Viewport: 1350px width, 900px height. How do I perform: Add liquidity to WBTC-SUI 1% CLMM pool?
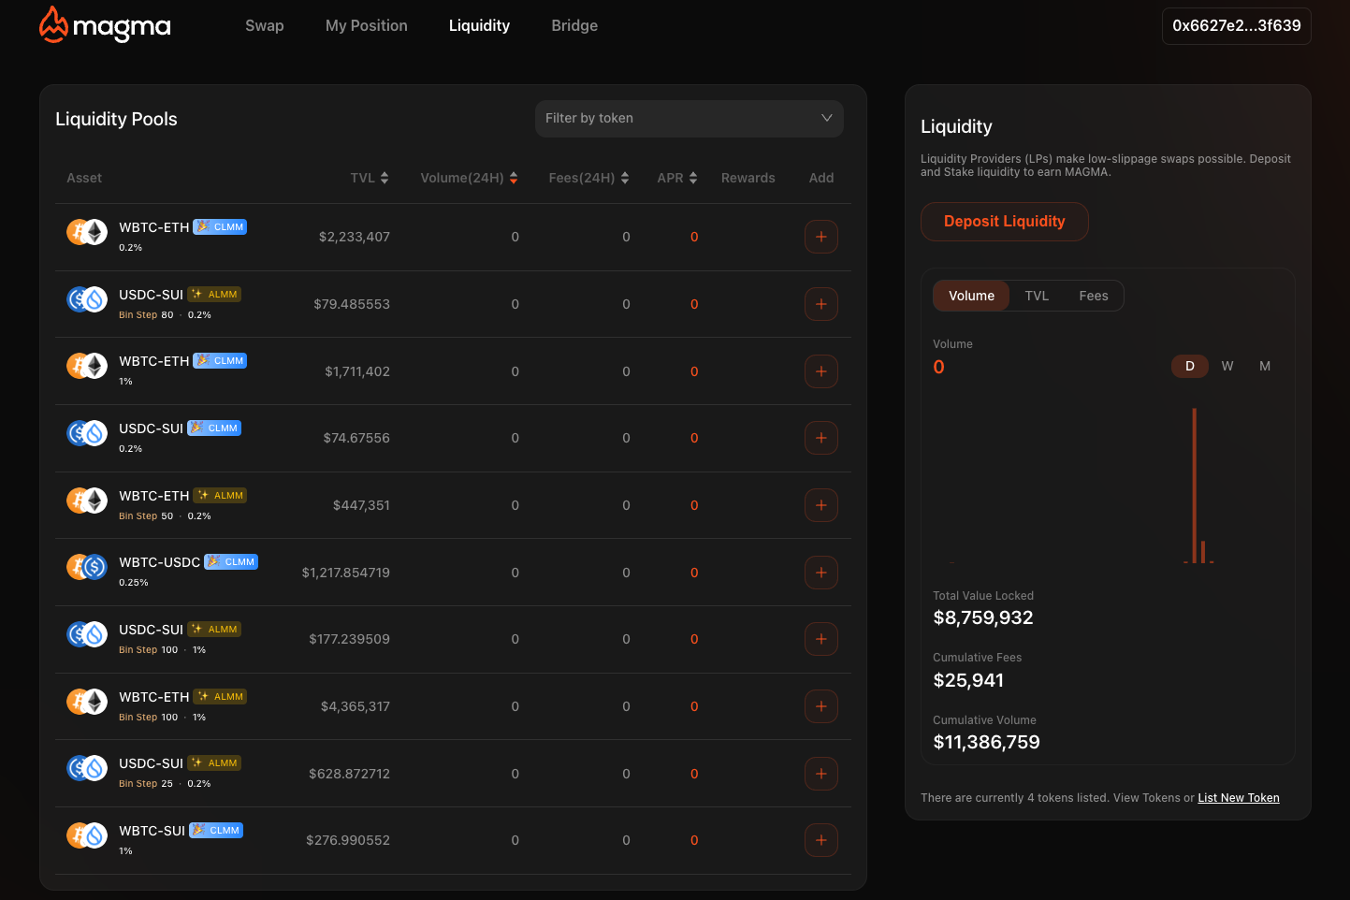coord(820,840)
